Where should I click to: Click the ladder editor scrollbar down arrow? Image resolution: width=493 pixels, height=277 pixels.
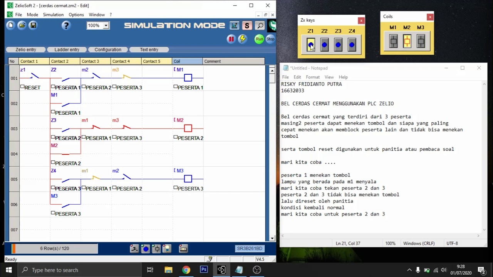pos(272,239)
